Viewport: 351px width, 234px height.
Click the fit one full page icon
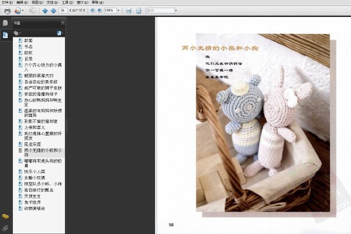click(139, 11)
